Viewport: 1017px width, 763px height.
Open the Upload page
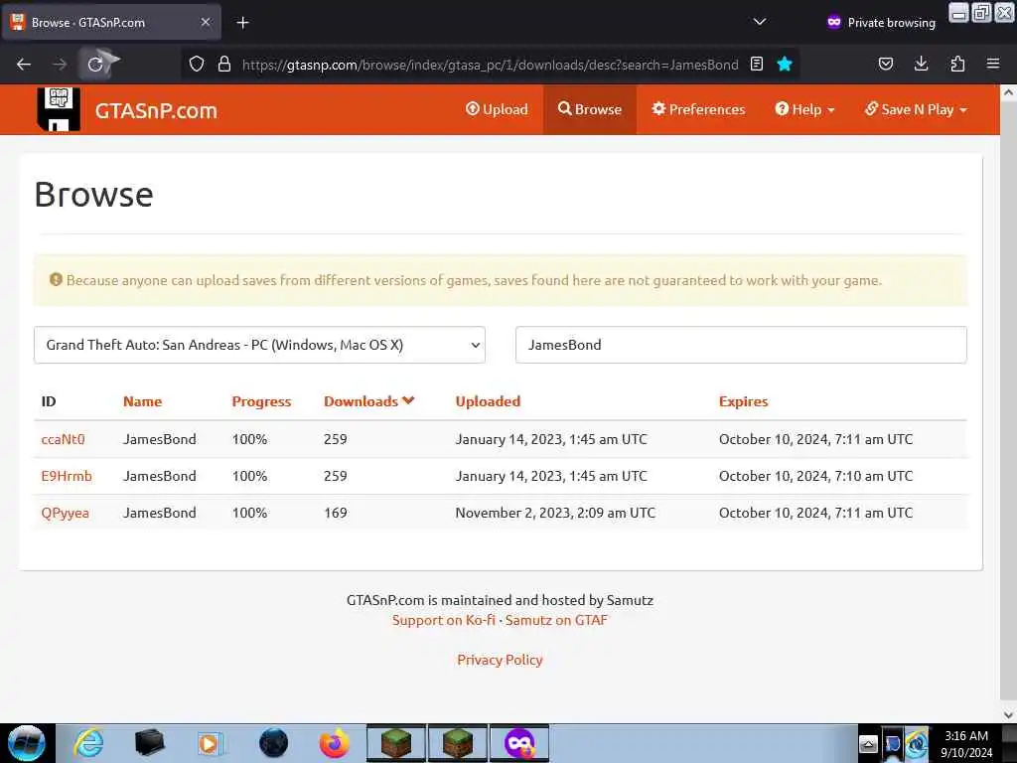click(497, 109)
